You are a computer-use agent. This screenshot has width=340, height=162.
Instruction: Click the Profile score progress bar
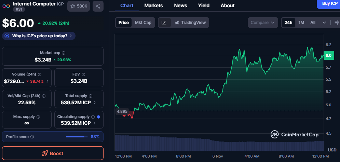point(77,137)
